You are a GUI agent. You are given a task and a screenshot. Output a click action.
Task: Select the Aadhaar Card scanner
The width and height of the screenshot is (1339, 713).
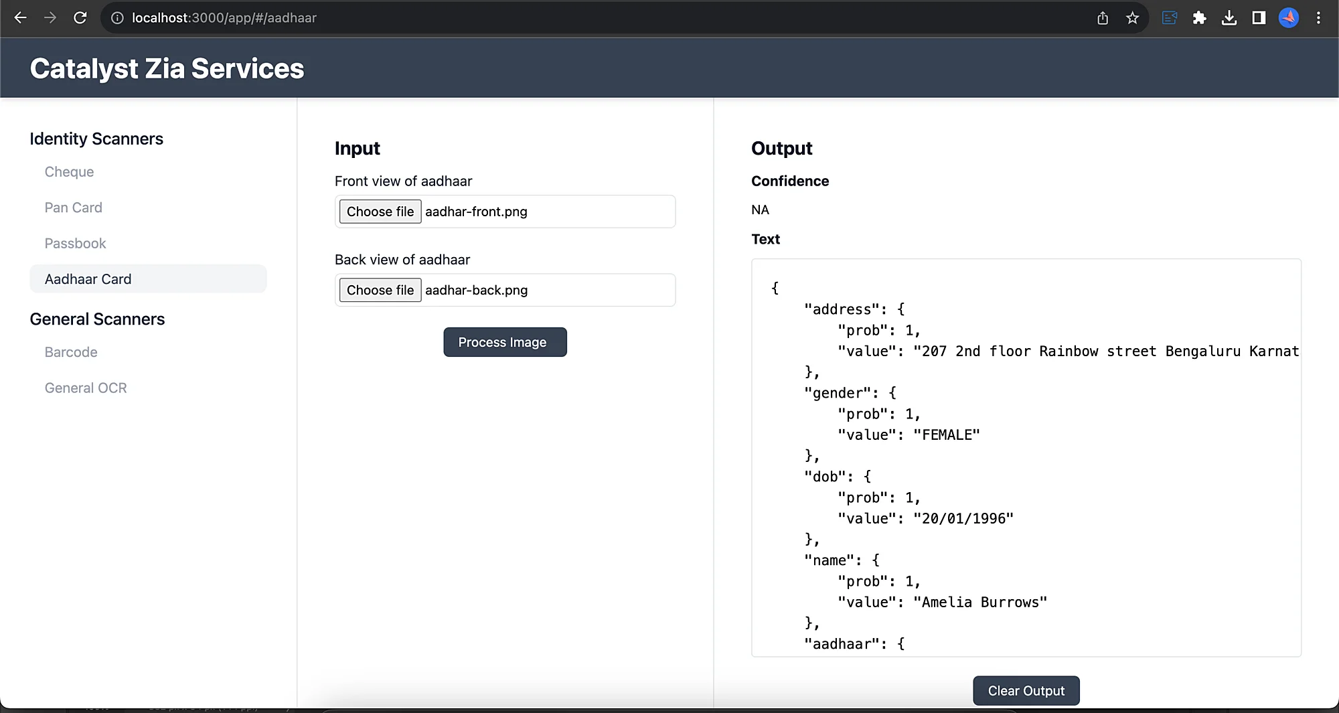click(x=148, y=279)
